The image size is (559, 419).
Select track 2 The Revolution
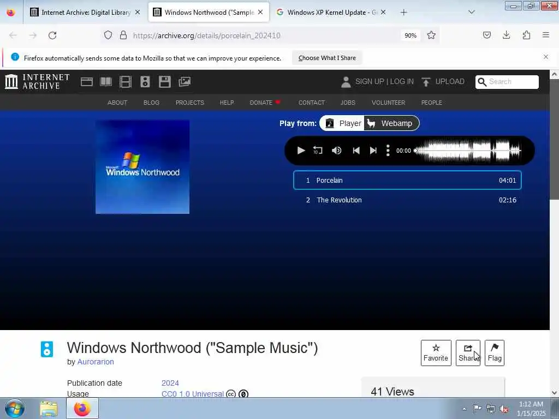point(407,200)
